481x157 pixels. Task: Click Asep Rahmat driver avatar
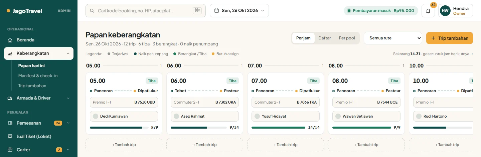176,116
